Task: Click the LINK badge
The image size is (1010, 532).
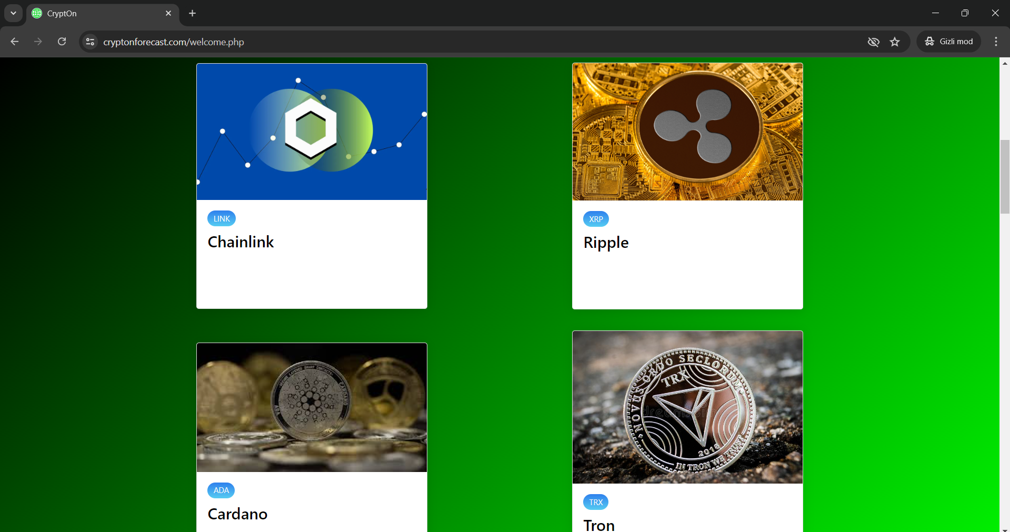Action: pos(222,218)
